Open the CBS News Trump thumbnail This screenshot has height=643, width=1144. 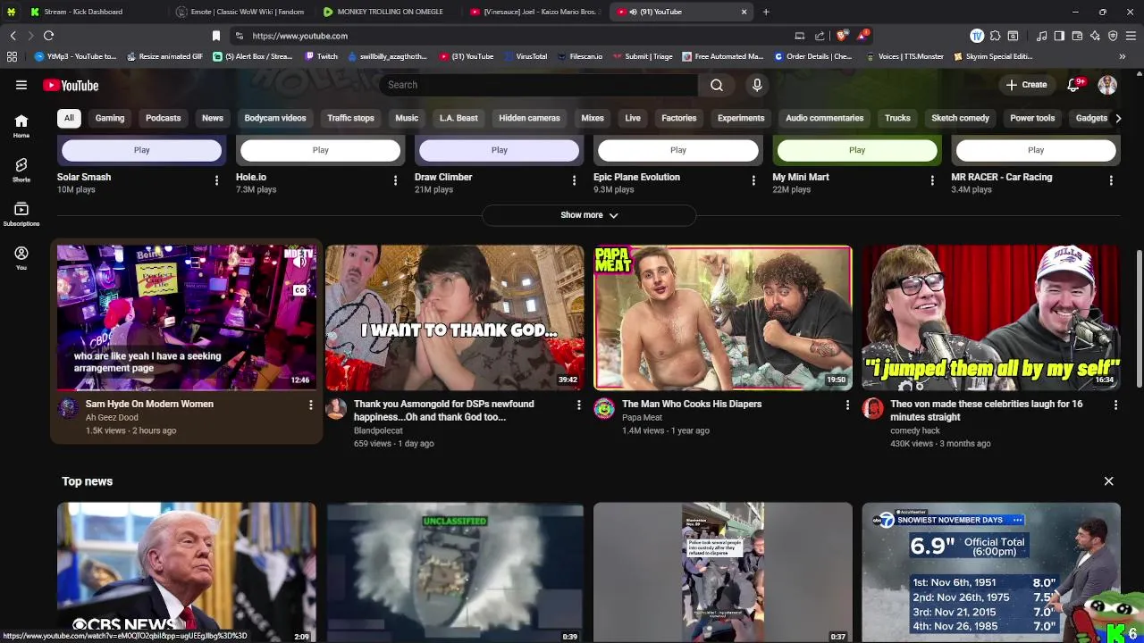click(186, 572)
